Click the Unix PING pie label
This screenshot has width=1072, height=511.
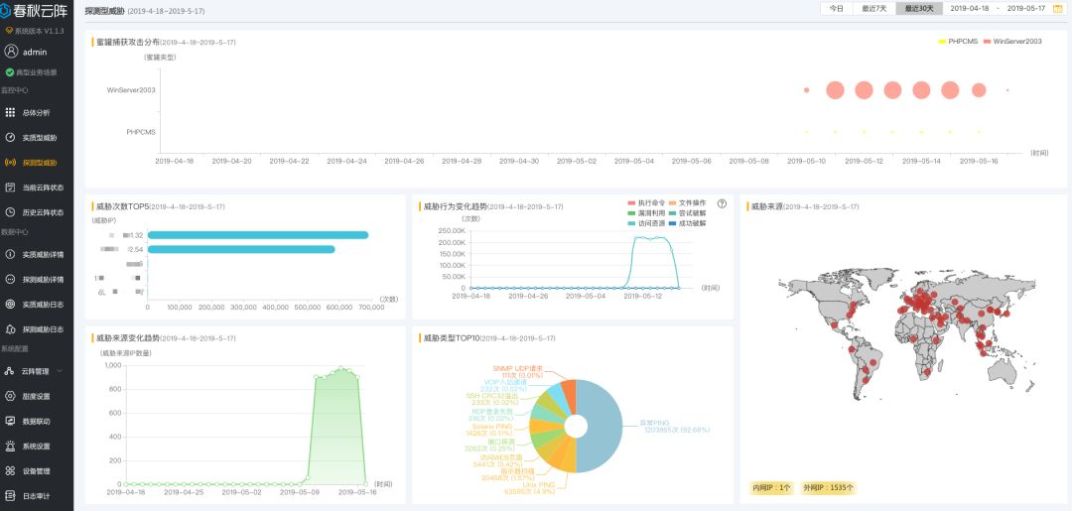(528, 488)
